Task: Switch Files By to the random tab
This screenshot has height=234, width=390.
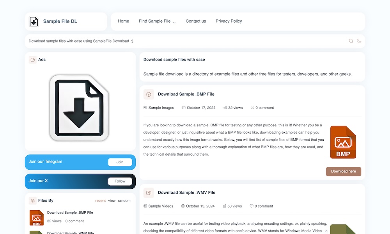Action: click(124, 200)
